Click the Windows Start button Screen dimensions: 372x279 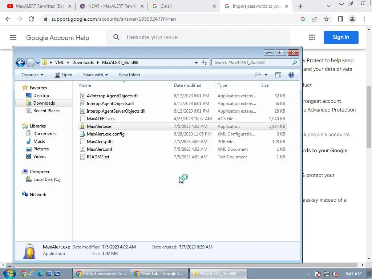[9, 274]
